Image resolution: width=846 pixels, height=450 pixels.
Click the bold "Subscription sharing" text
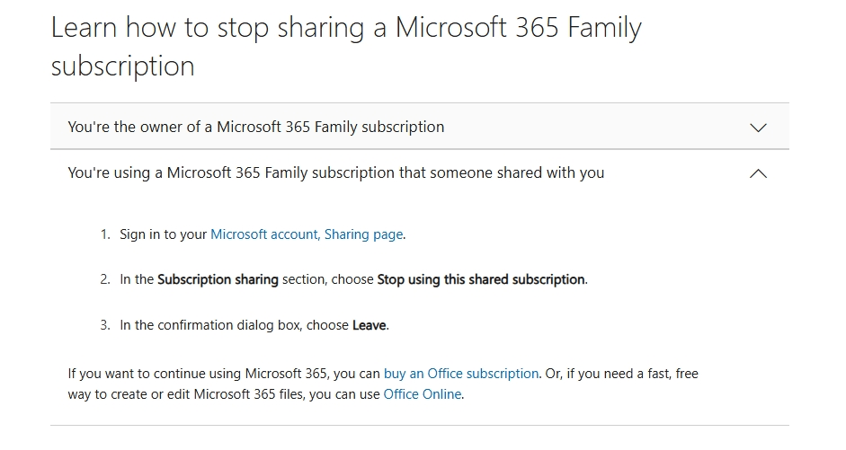point(218,279)
